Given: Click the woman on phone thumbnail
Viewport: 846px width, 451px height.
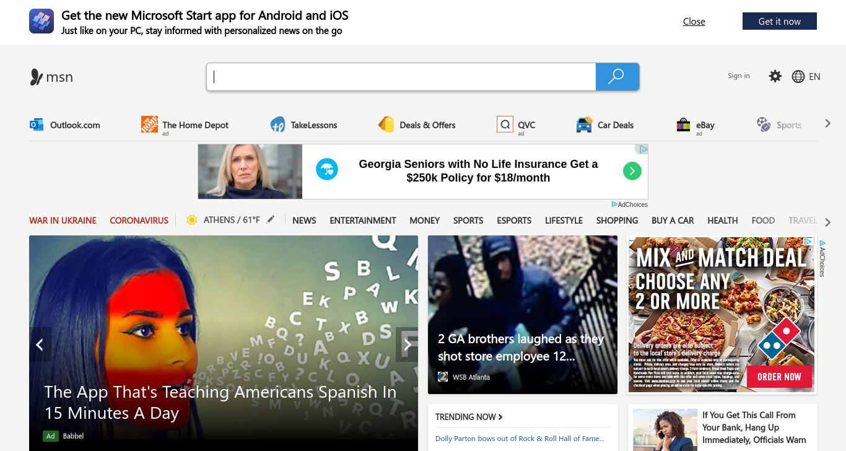Looking at the screenshot, I should (665, 430).
